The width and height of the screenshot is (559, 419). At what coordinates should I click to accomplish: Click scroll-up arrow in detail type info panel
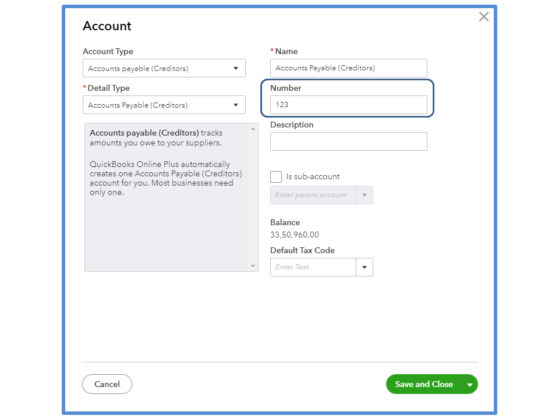pyautogui.click(x=253, y=129)
